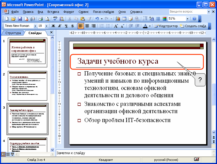Open the Сервис menu

pos(84,12)
